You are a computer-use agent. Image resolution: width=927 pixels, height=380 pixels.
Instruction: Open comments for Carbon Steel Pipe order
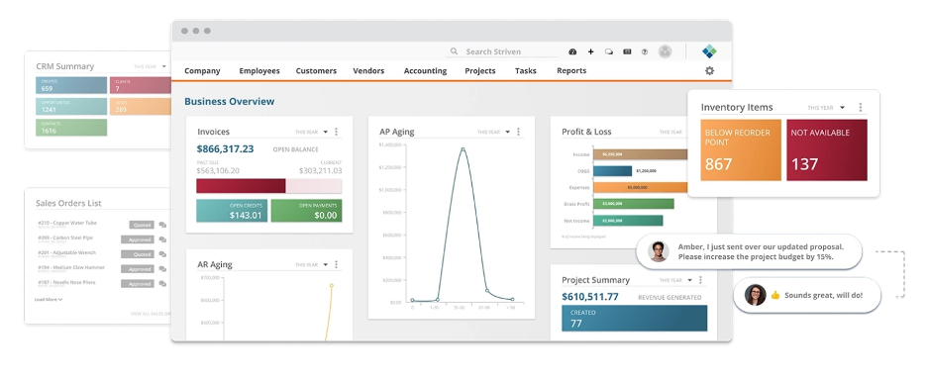[x=162, y=239]
